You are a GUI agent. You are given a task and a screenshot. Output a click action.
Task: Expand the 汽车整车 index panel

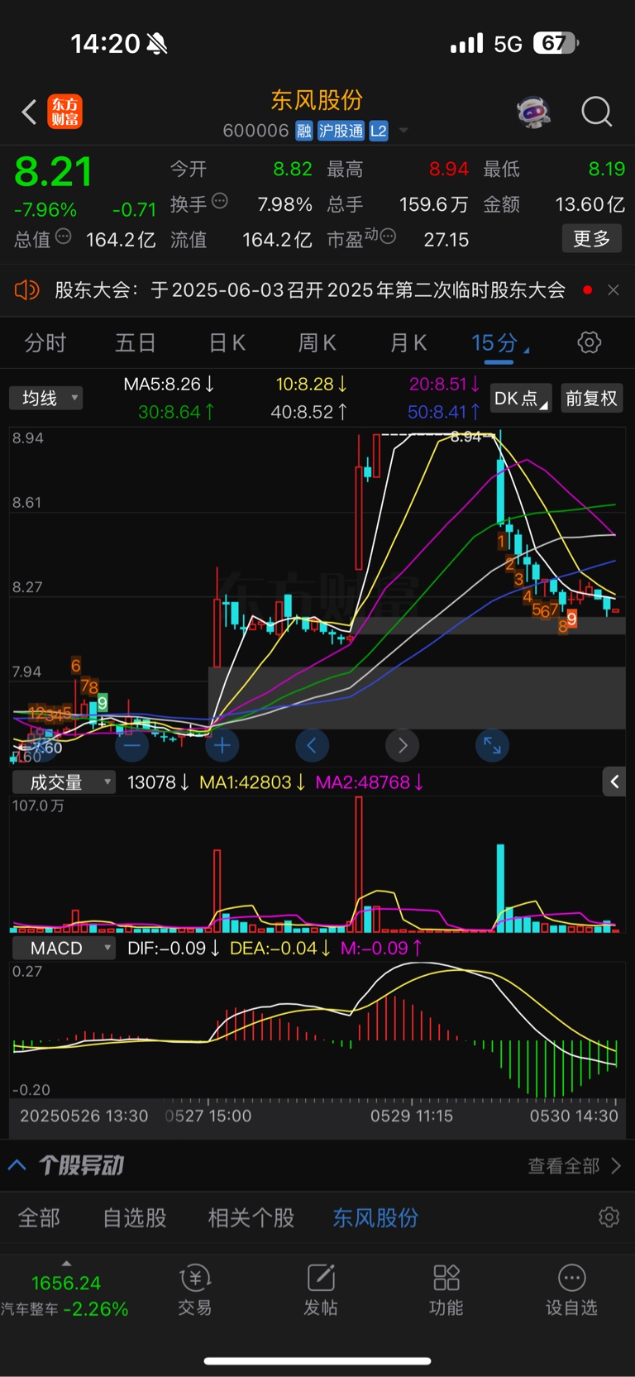65,1290
